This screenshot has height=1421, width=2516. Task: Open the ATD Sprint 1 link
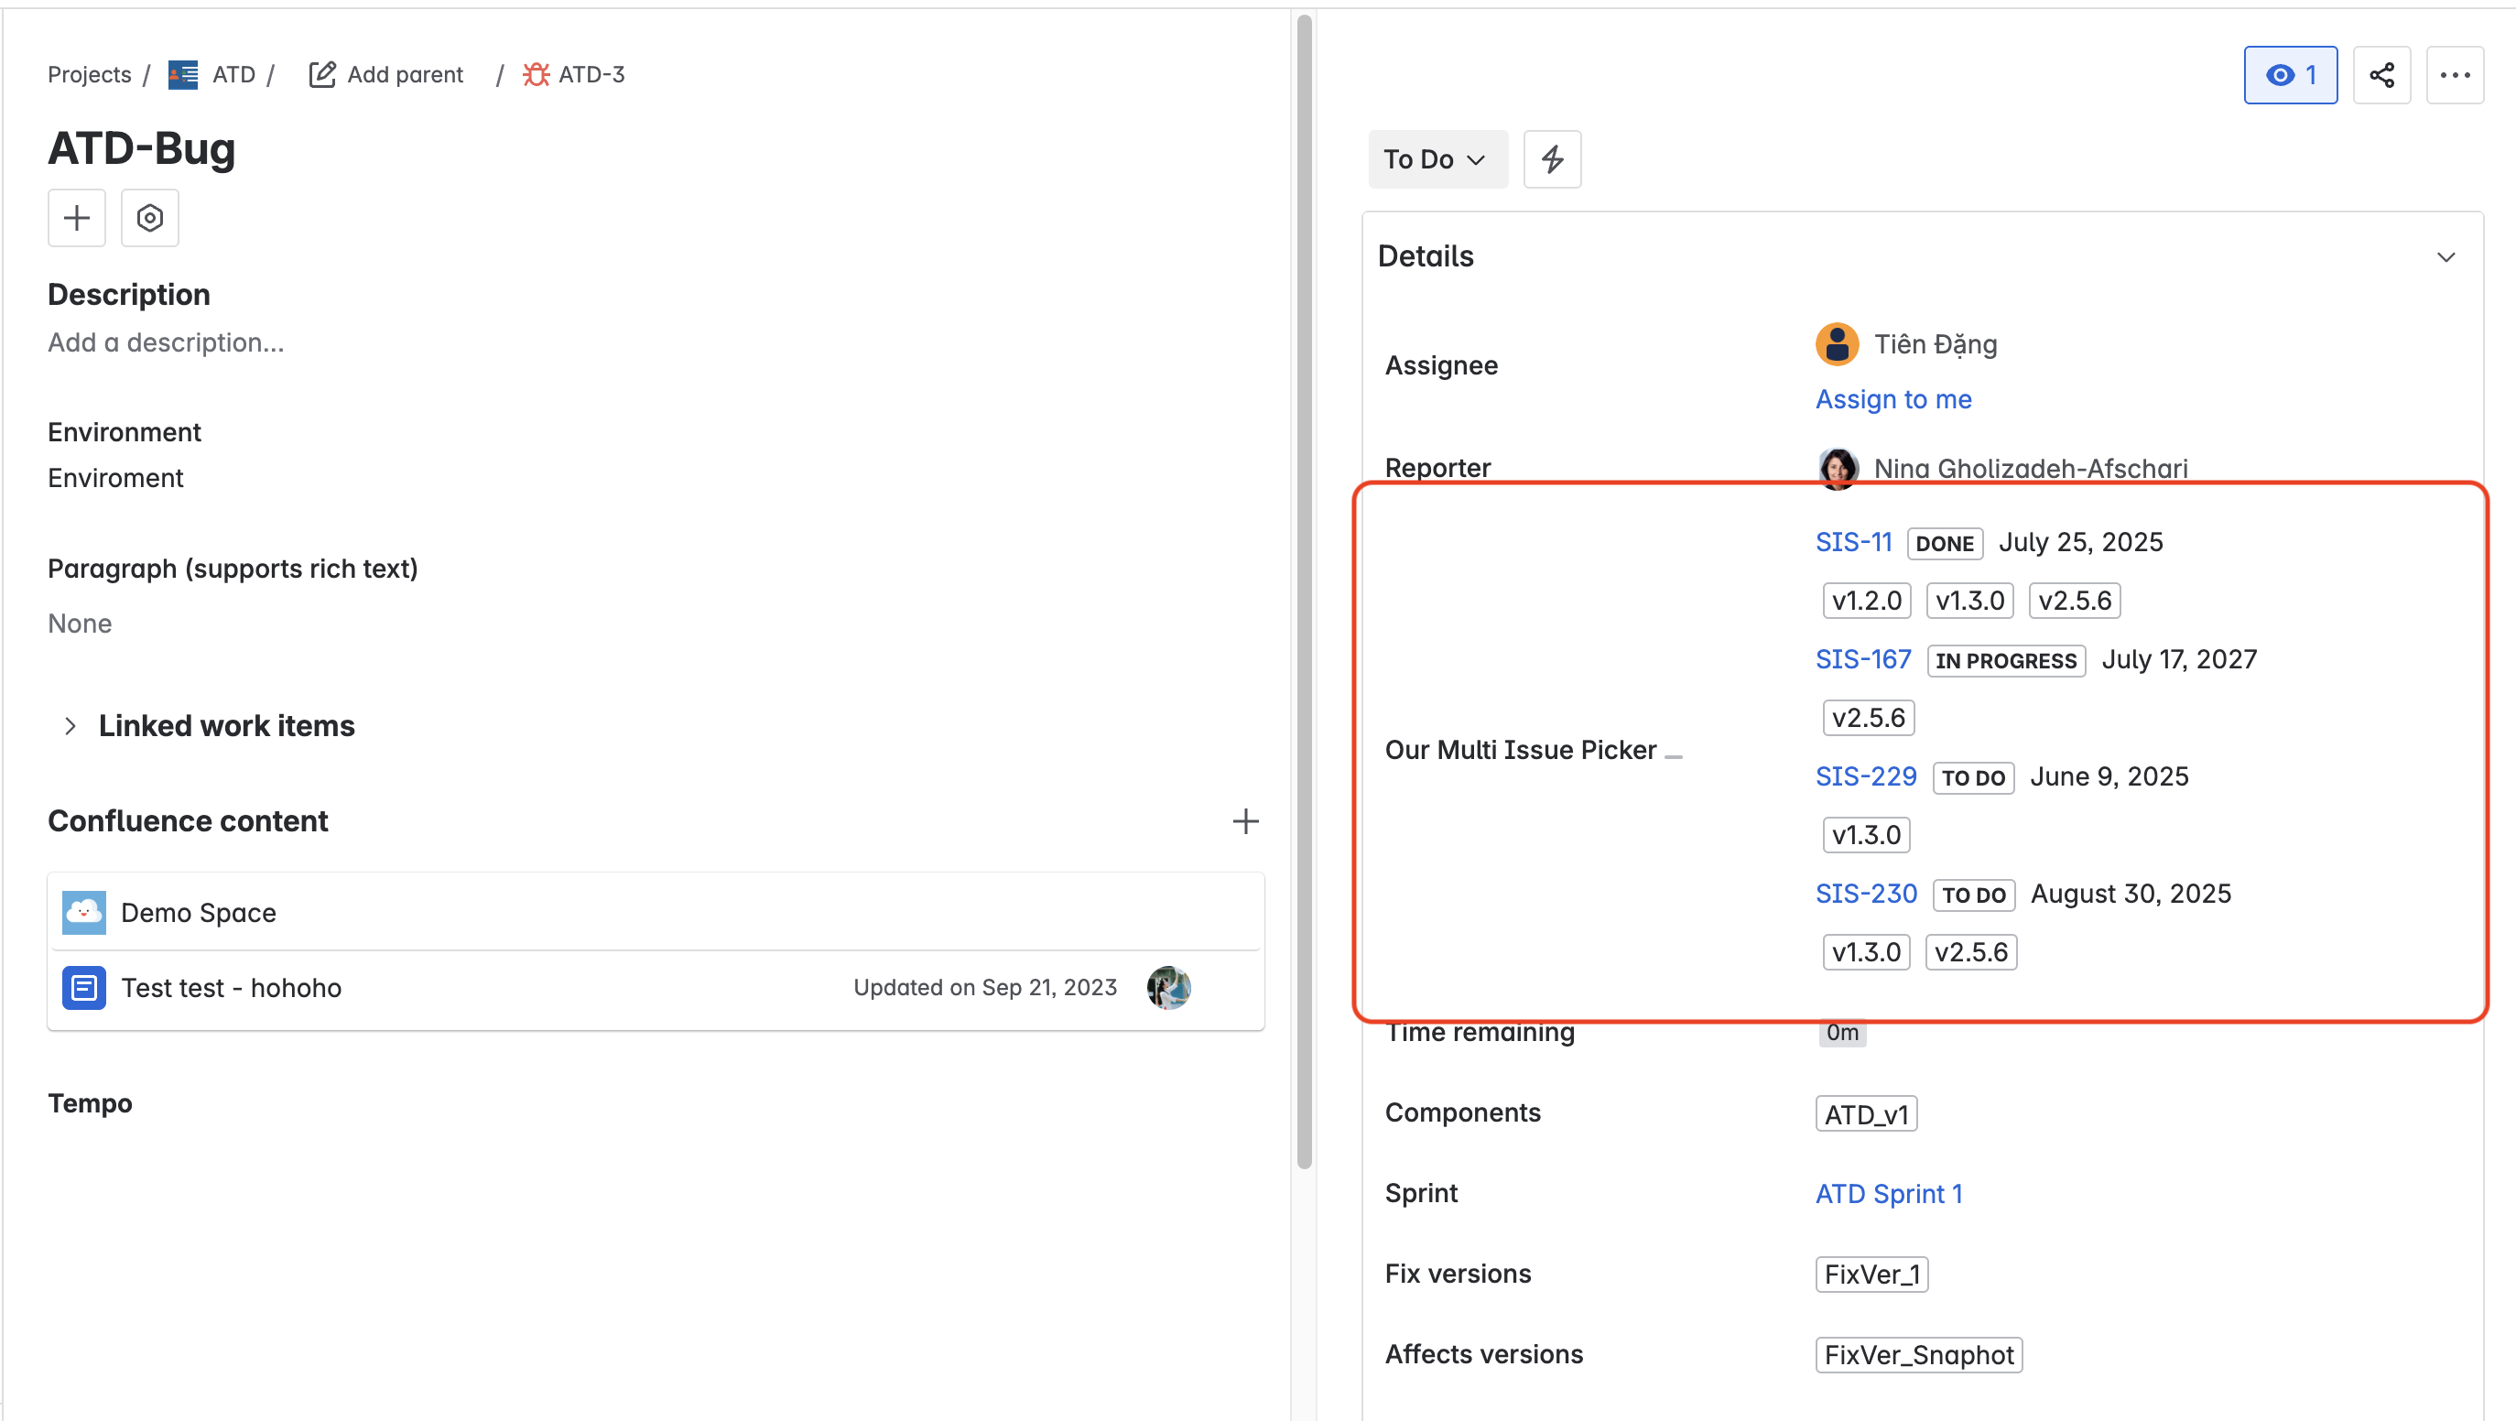[1889, 1192]
